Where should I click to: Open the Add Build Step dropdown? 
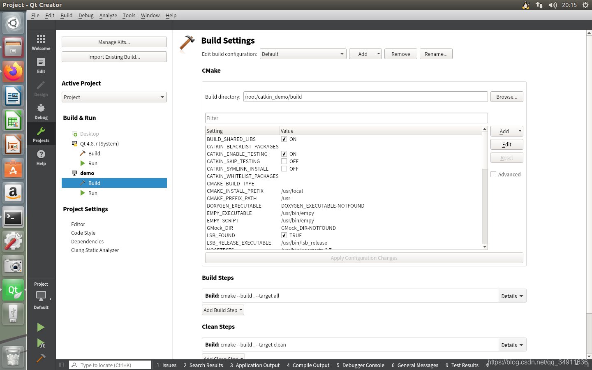pyautogui.click(x=223, y=310)
